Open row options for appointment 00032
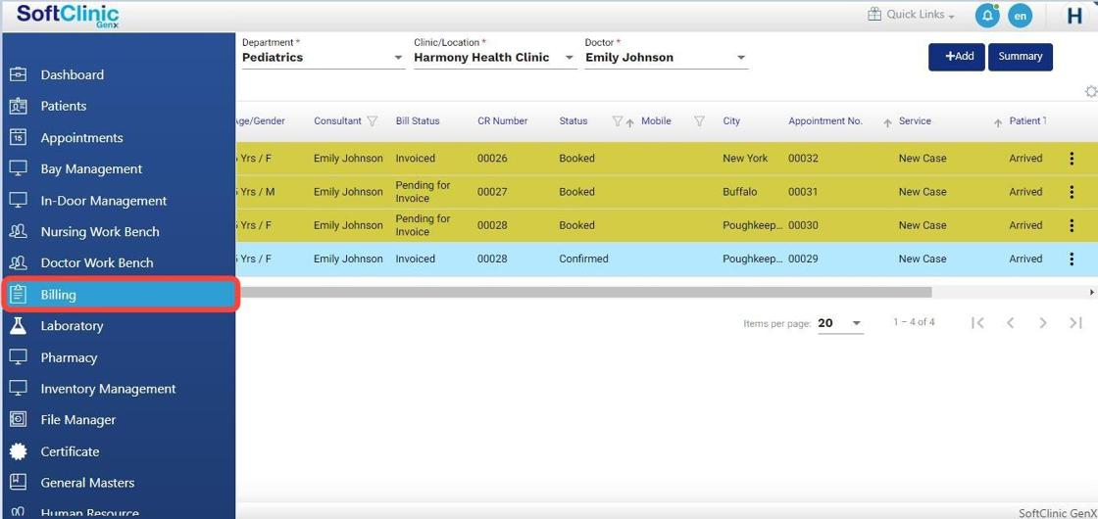Screen dimensions: 1098x519 pos(1072,159)
